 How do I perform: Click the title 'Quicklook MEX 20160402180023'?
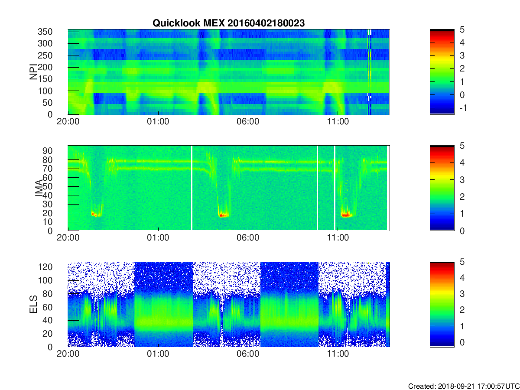tap(228, 23)
